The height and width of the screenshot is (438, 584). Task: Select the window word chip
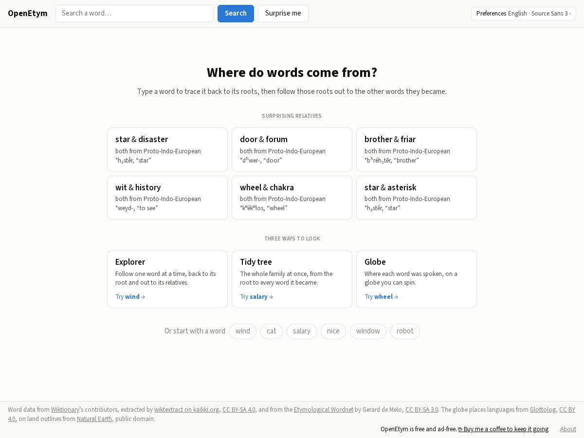click(368, 331)
